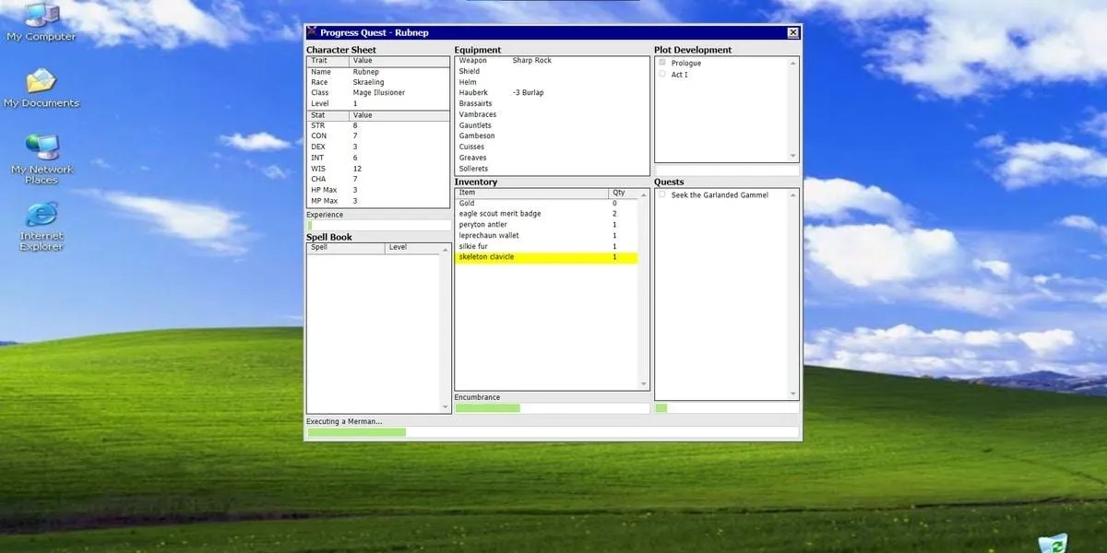Open My Network Places icon
This screenshot has height=553, width=1107.
tap(41, 159)
